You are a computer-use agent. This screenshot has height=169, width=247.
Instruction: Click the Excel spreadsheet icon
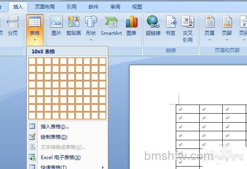coord(32,157)
